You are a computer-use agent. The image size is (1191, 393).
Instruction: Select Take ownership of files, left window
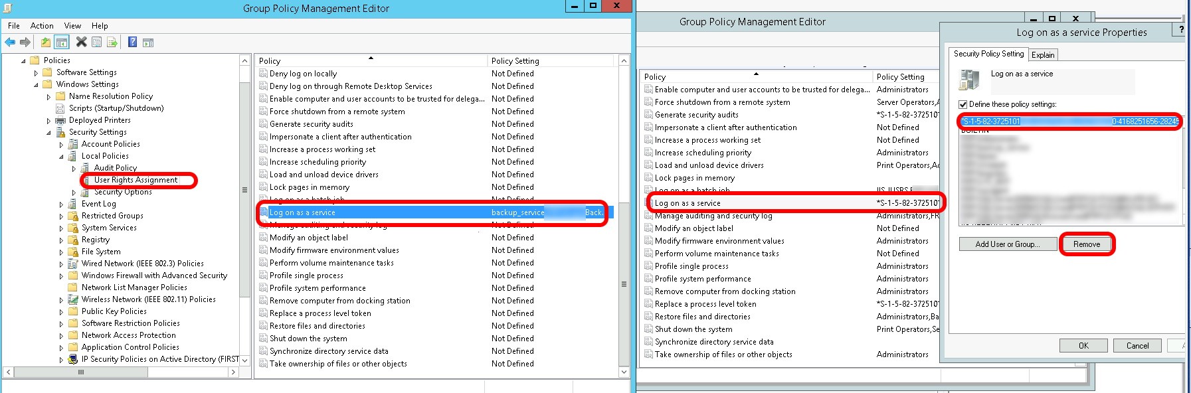[338, 364]
